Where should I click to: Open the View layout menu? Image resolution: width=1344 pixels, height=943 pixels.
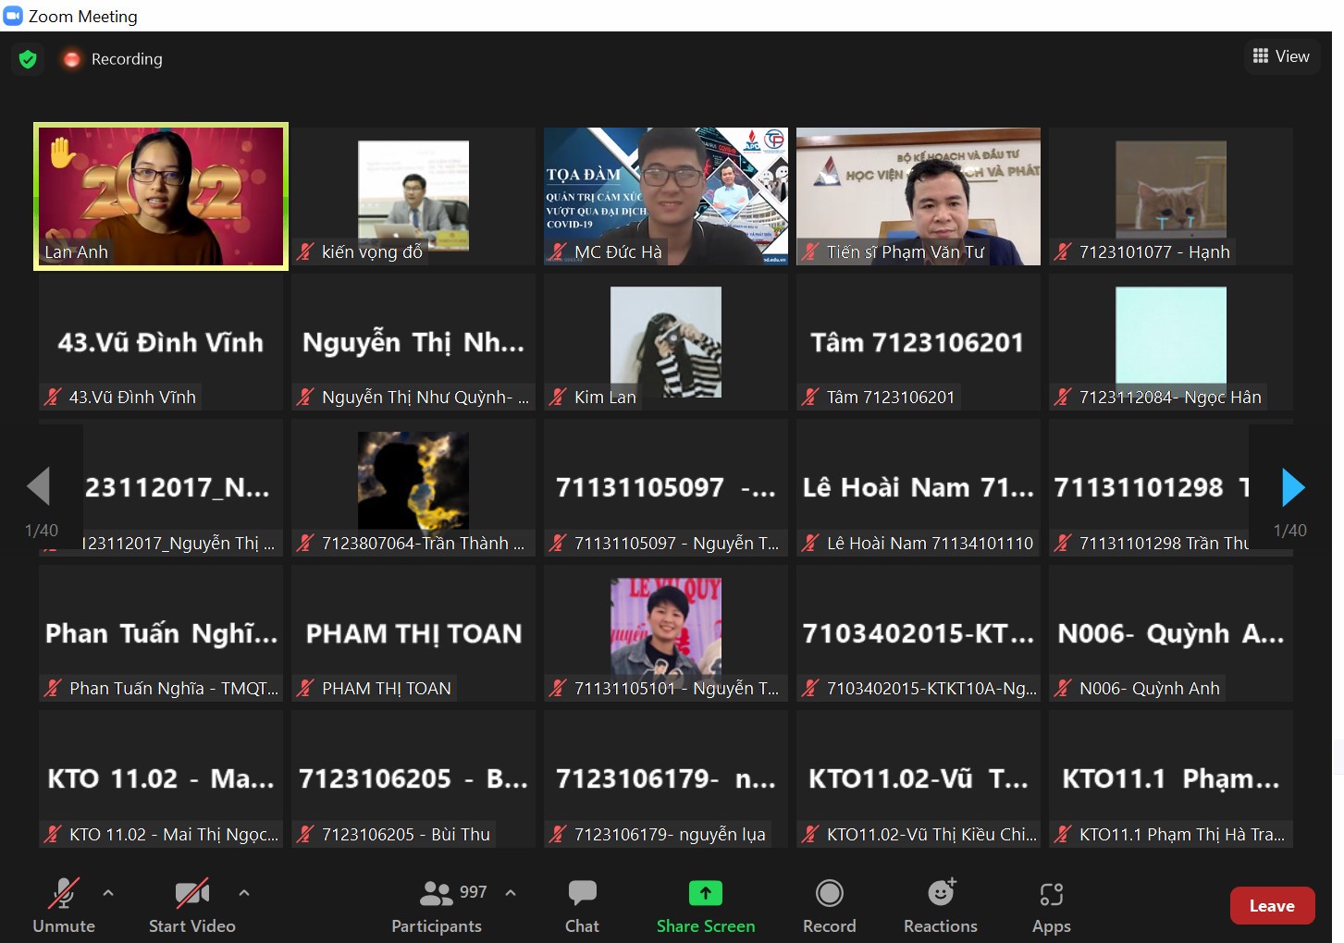point(1280,56)
